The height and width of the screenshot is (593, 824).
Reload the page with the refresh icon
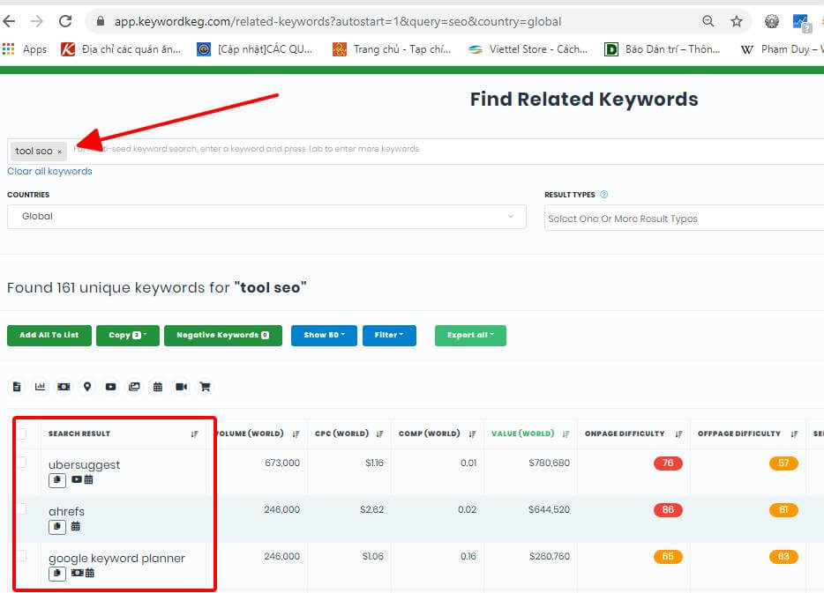tap(65, 21)
